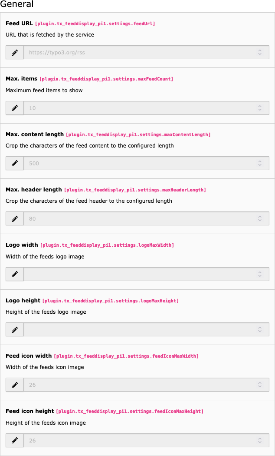
Task: Click the Feed URL field showing typo3.org/rss
Action: coord(139,53)
